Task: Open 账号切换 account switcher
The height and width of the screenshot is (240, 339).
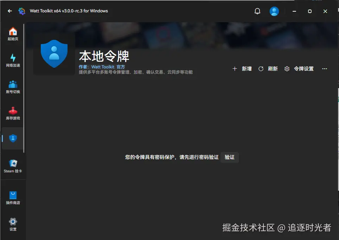Action: [13, 87]
